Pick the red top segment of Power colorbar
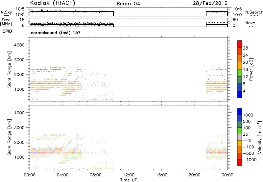Screen dimensions: 263x182 tap(240, 44)
